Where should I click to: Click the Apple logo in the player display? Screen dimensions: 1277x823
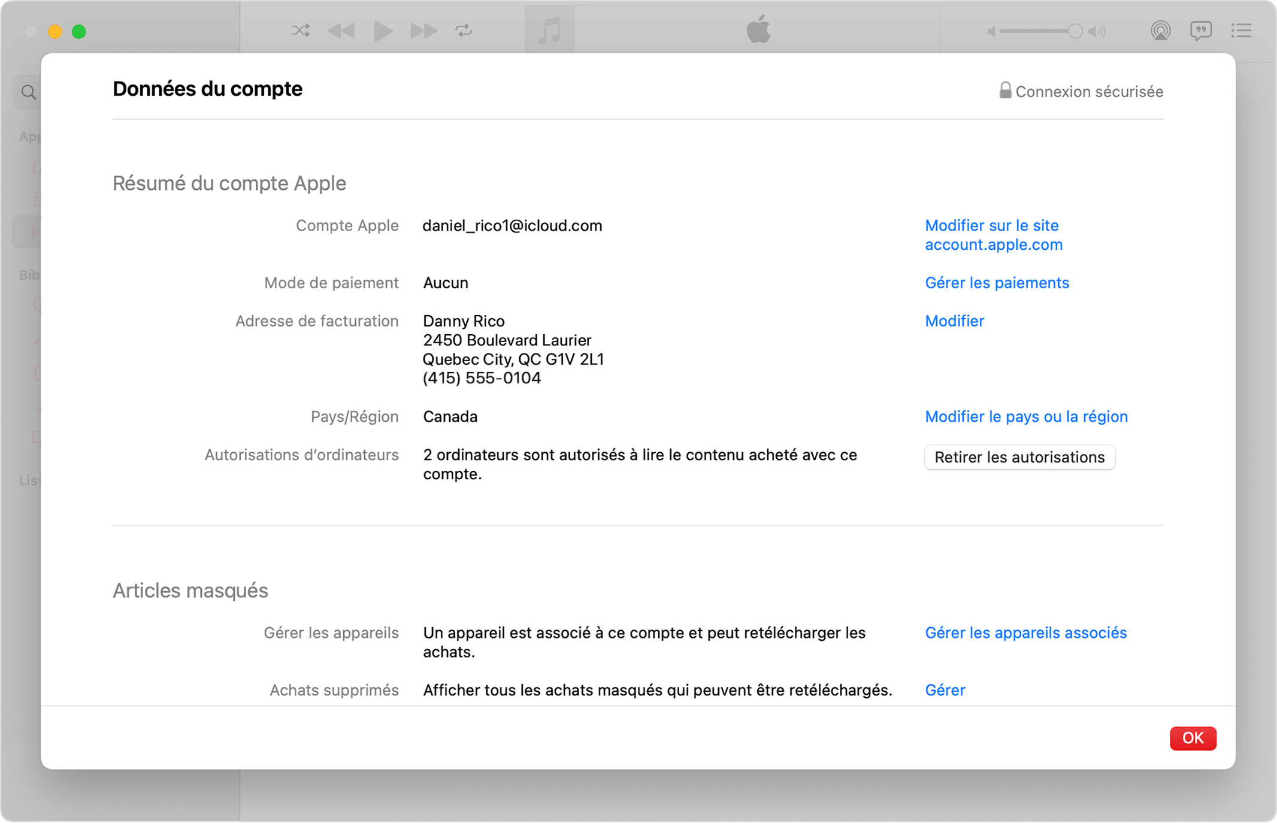[x=758, y=29]
